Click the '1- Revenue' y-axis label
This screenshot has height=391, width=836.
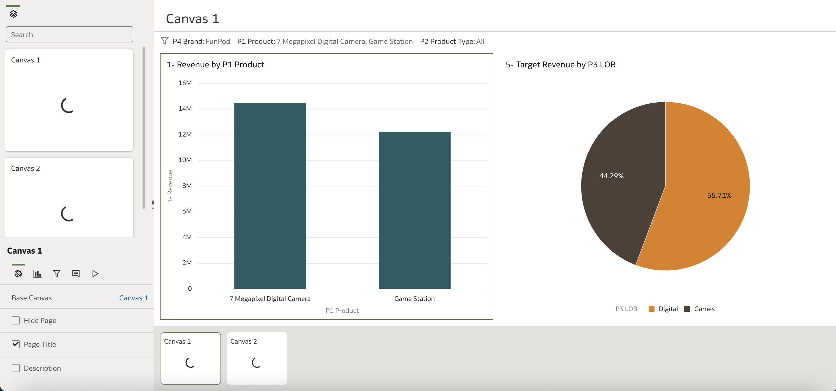tap(170, 186)
